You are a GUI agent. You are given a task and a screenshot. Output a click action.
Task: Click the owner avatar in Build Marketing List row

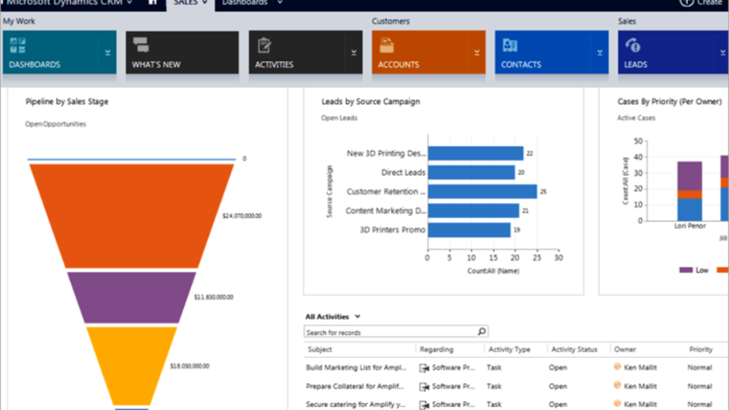point(617,367)
